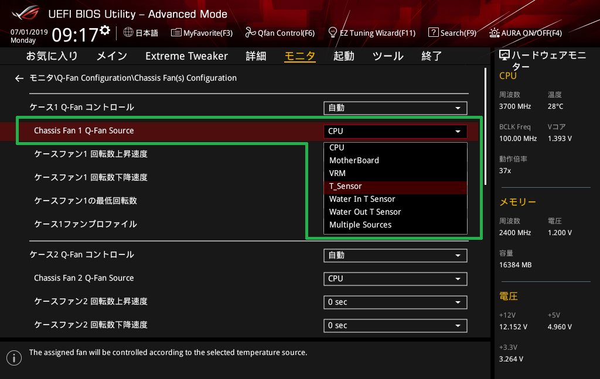
Task: Select Multiple Sources option
Action: [396, 225]
